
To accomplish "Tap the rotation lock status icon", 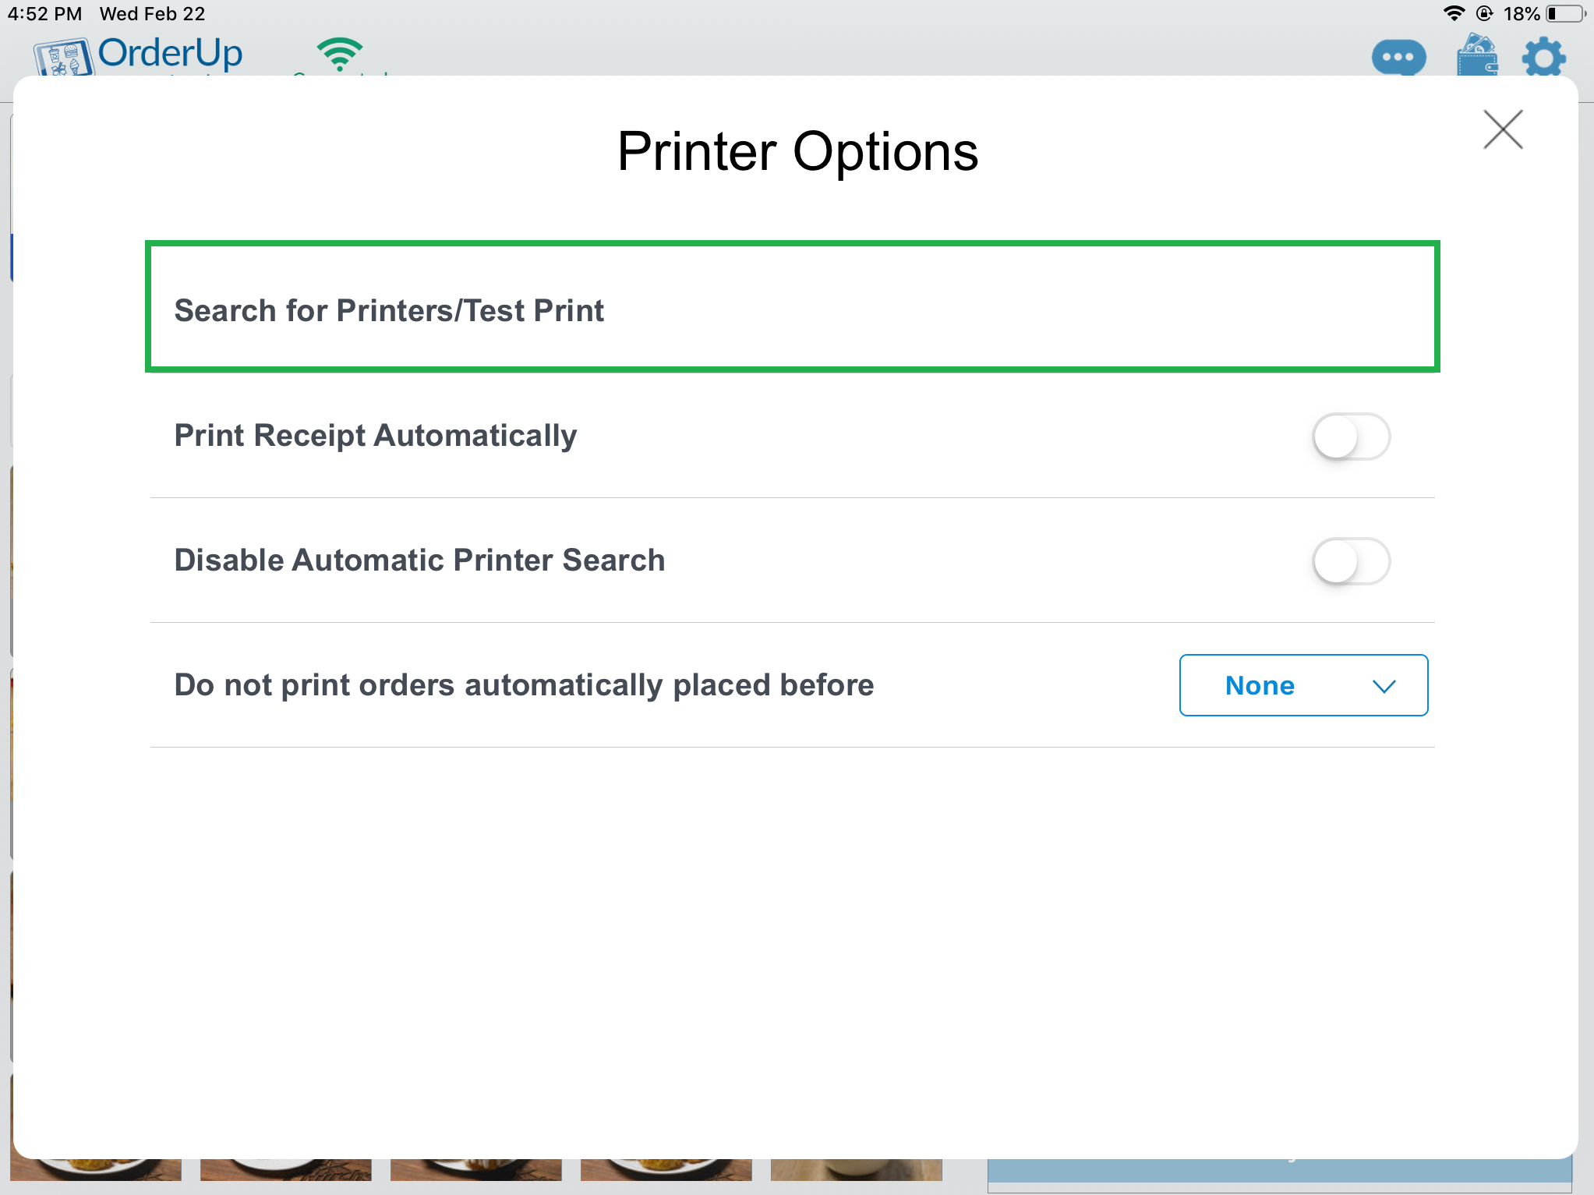I will click(1484, 13).
